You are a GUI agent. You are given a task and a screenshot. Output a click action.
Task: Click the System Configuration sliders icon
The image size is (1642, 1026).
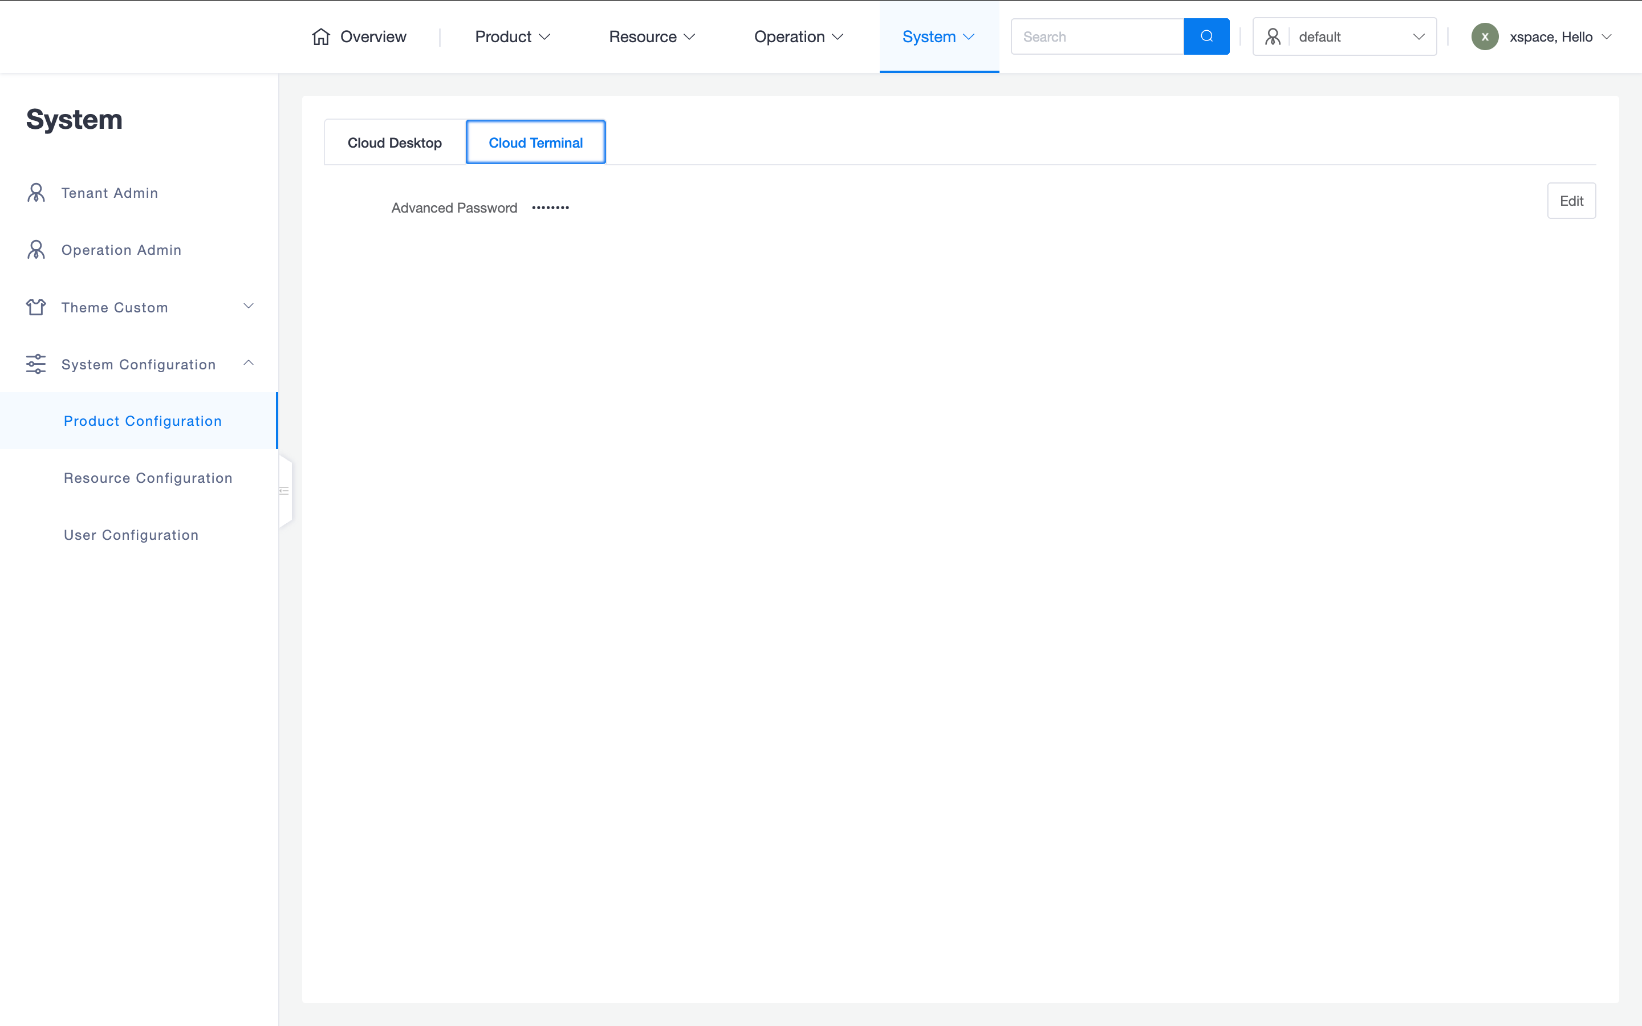point(36,364)
